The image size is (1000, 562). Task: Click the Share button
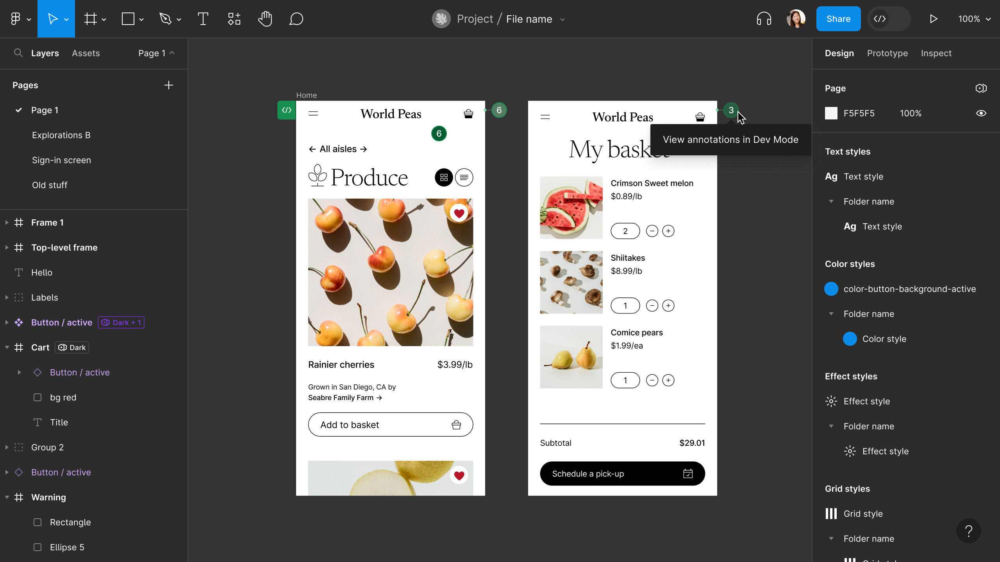coord(838,18)
